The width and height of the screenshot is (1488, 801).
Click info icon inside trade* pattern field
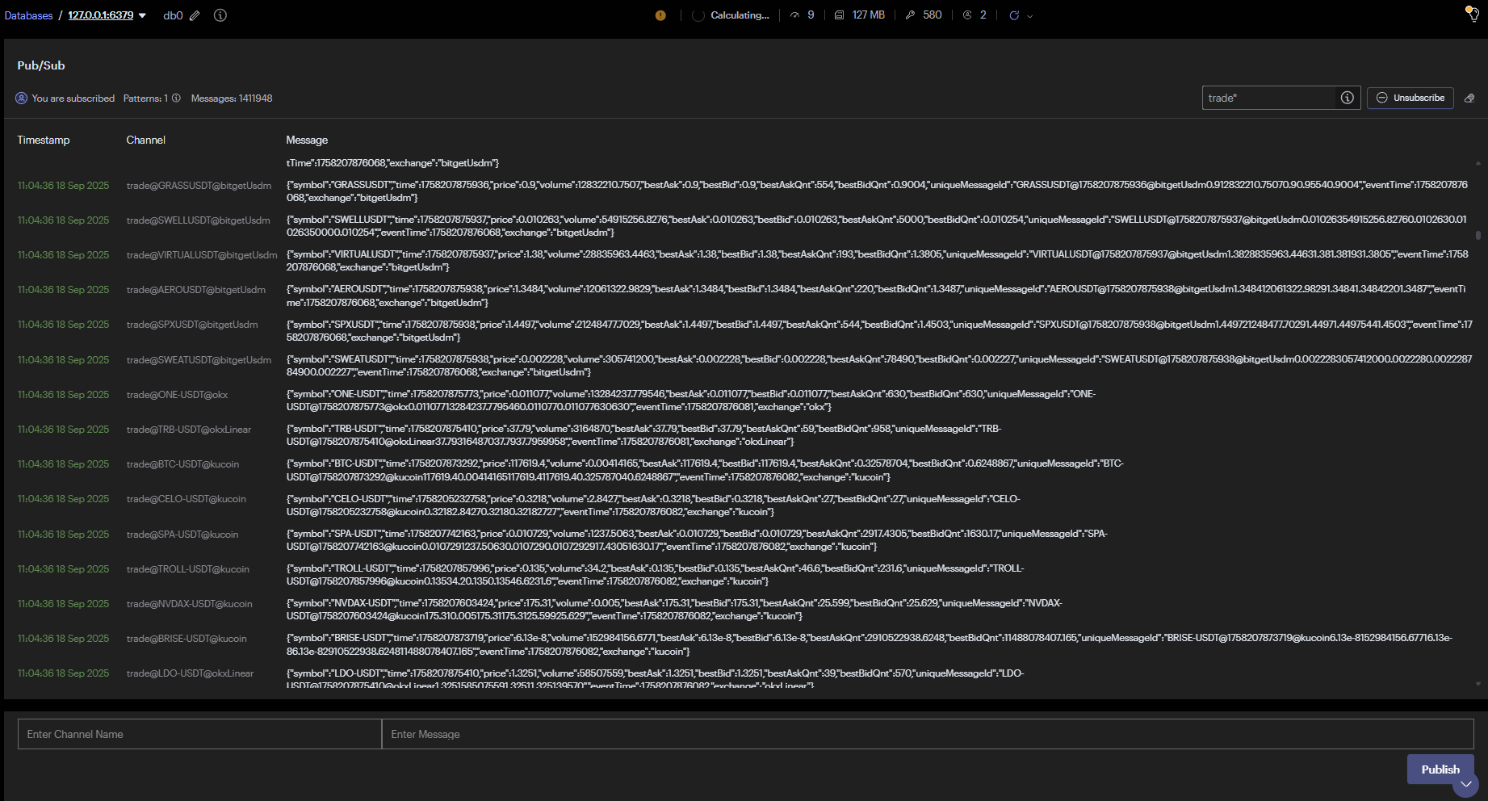click(1347, 98)
